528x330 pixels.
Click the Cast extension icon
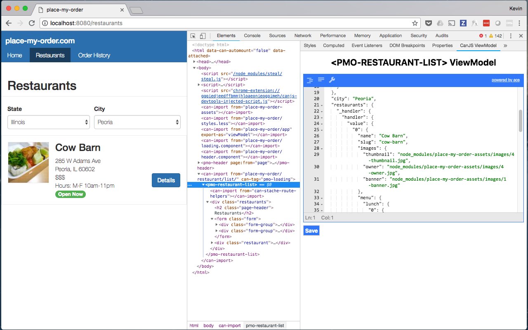[x=452, y=23]
